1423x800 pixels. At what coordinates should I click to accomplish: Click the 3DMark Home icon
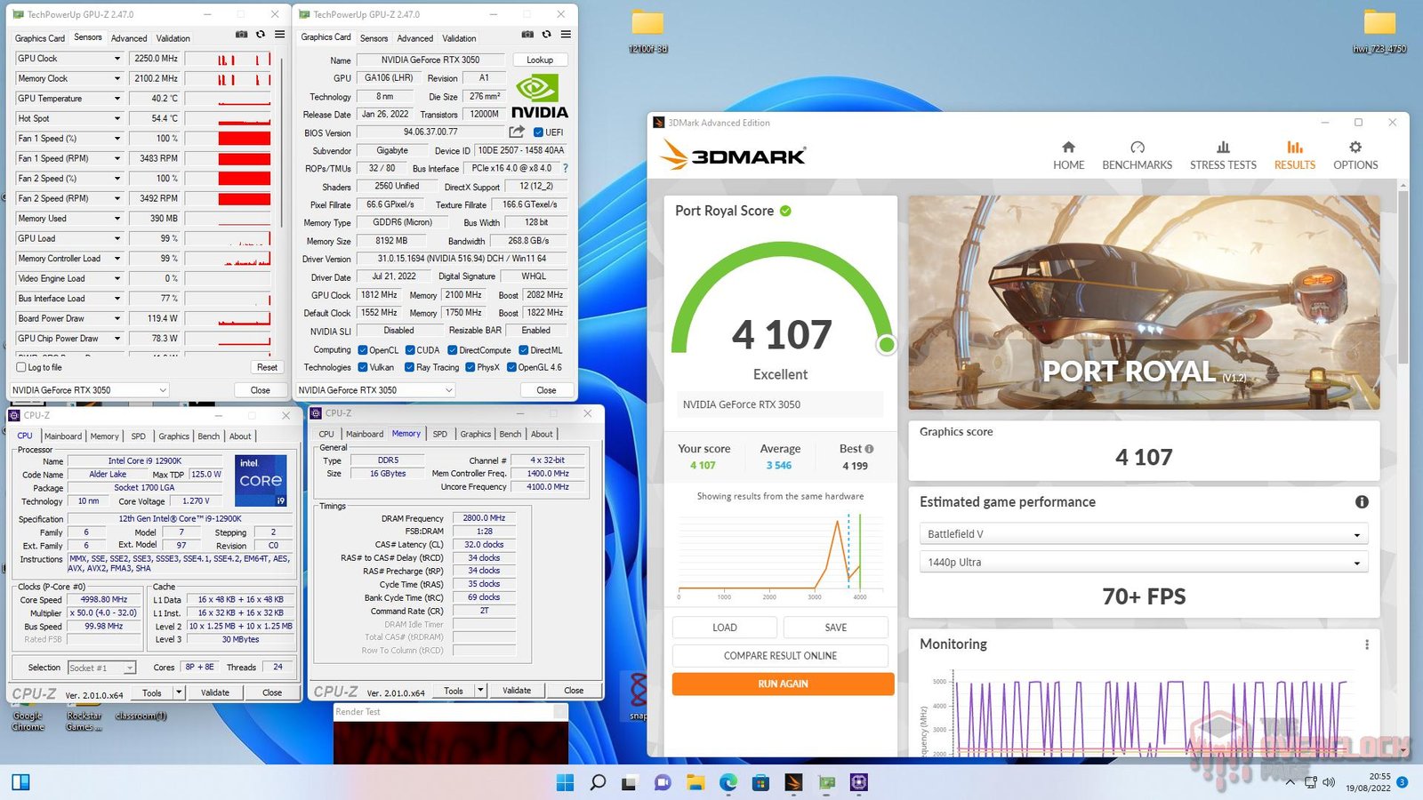click(x=1068, y=148)
